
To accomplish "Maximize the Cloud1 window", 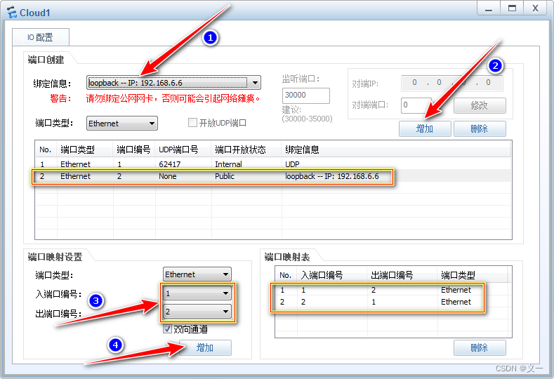I will 512,8.
